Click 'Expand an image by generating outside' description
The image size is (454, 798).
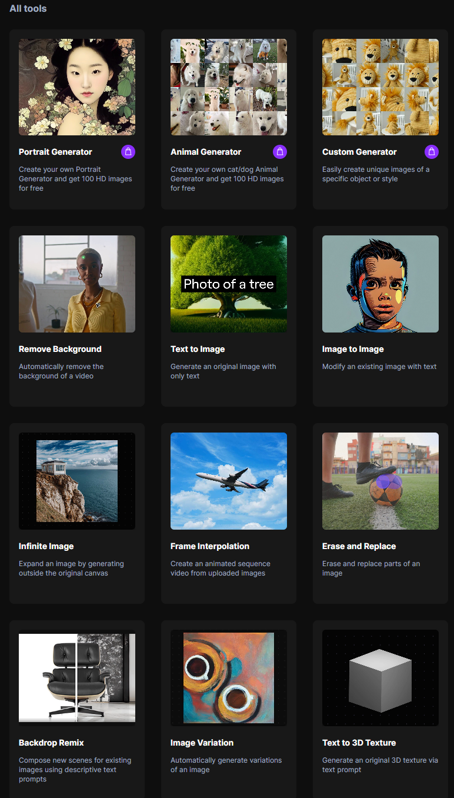(71, 568)
